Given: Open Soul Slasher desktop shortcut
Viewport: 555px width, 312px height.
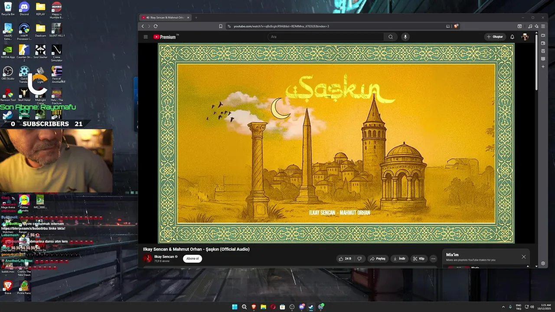Looking at the screenshot, I should (40, 52).
